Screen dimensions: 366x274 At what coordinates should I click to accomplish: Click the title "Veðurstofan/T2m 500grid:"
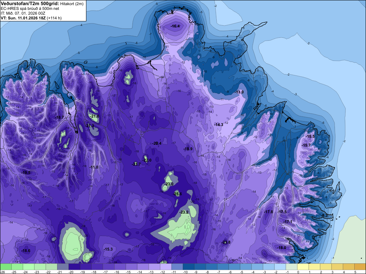[30, 4]
